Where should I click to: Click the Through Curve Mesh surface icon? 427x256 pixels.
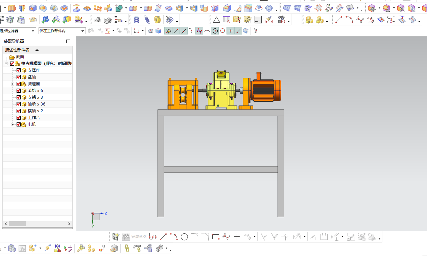pos(297,8)
